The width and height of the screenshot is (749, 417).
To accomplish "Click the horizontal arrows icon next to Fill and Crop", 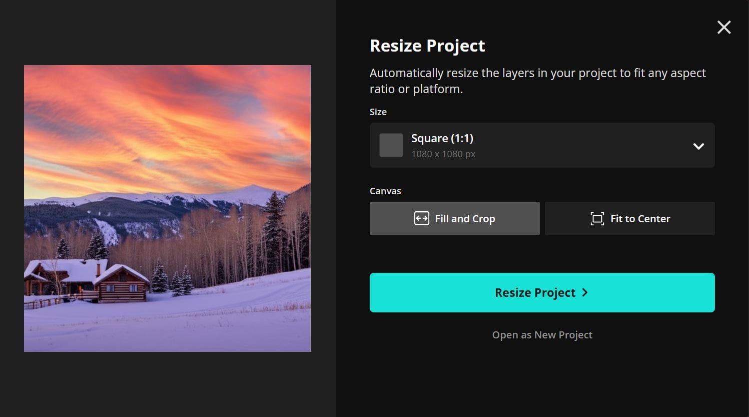I will click(421, 218).
